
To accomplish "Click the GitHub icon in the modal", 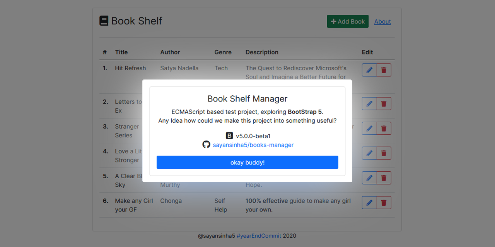I will [206, 144].
